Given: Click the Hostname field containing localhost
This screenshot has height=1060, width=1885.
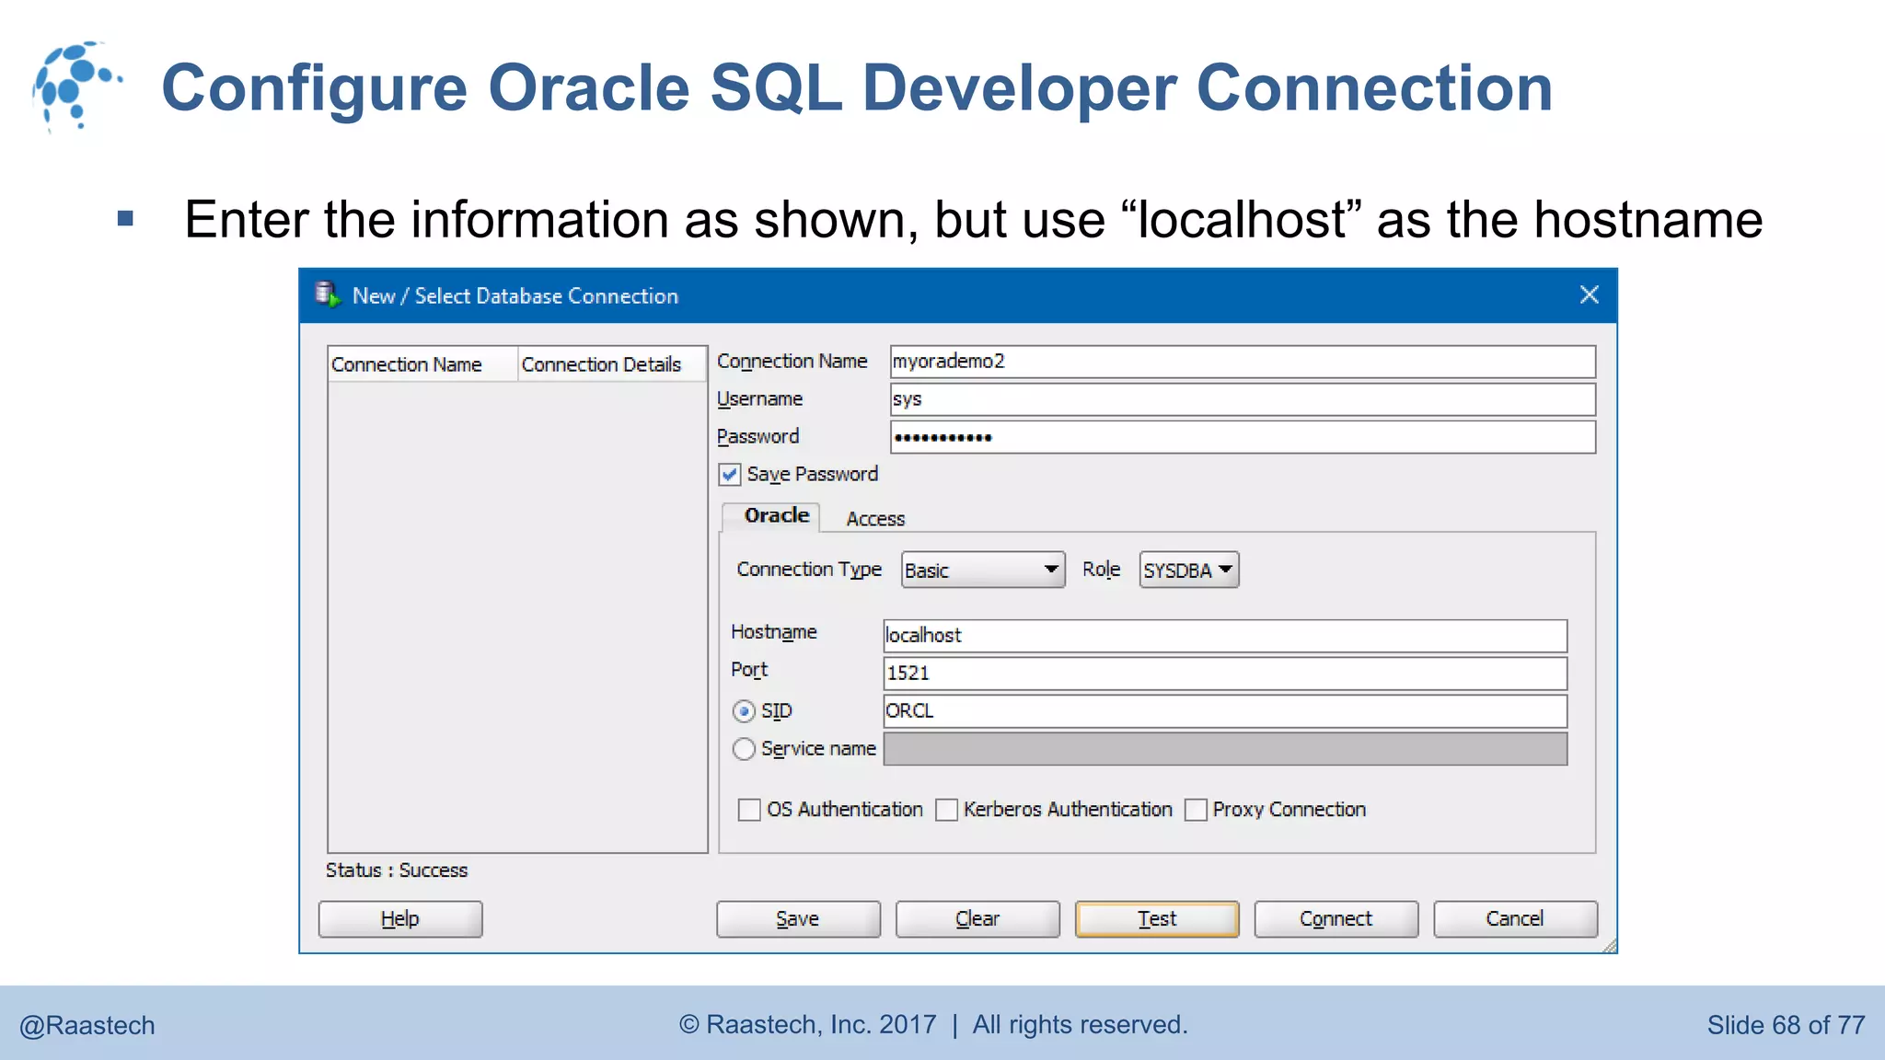Looking at the screenshot, I should [x=1225, y=636].
